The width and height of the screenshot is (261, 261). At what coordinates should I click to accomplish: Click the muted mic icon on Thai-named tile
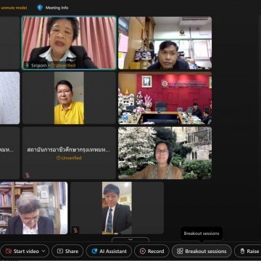(x=28, y=175)
